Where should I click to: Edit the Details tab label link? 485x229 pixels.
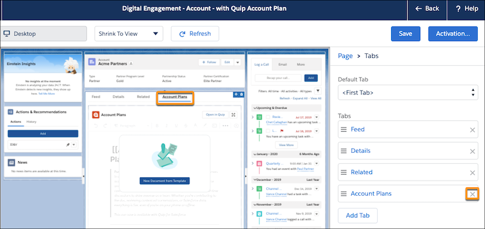pos(361,150)
